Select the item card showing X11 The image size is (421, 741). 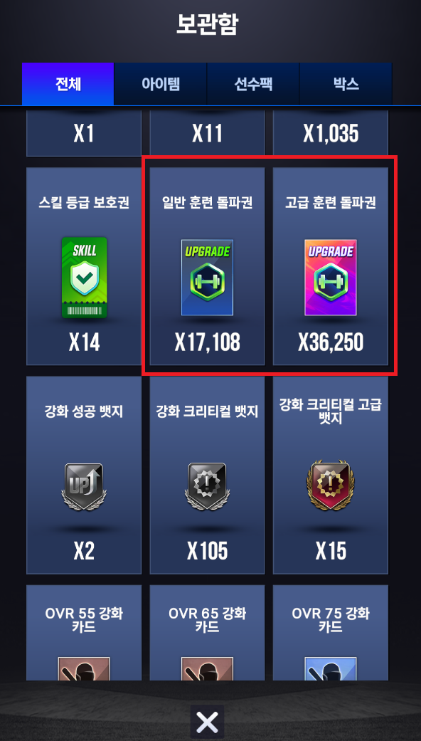tap(207, 133)
